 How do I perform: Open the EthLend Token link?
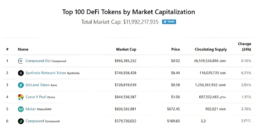tap(37, 85)
